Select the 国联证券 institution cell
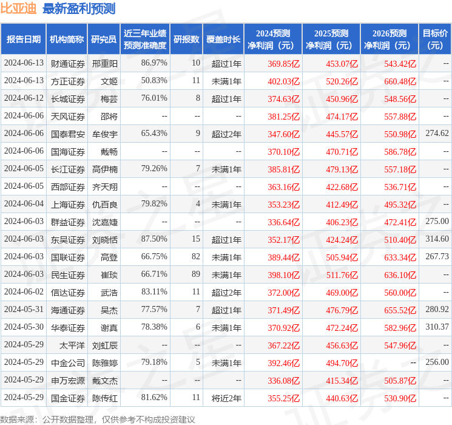This screenshot has width=452, height=425. pos(68,257)
